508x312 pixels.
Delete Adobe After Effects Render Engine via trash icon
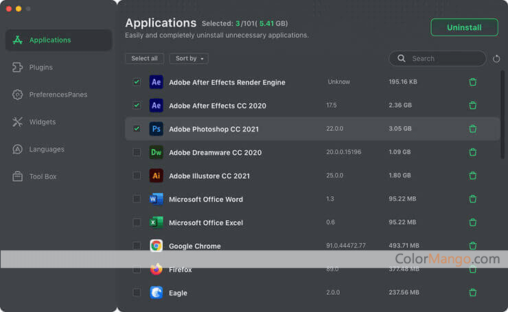pos(472,82)
